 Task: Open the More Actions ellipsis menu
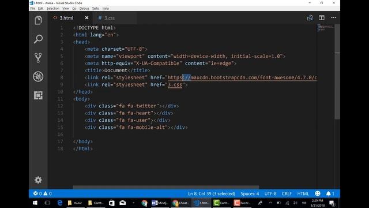[333, 17]
